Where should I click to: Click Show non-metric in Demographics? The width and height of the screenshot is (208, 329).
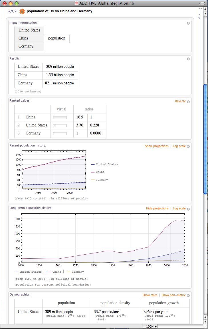173,295
